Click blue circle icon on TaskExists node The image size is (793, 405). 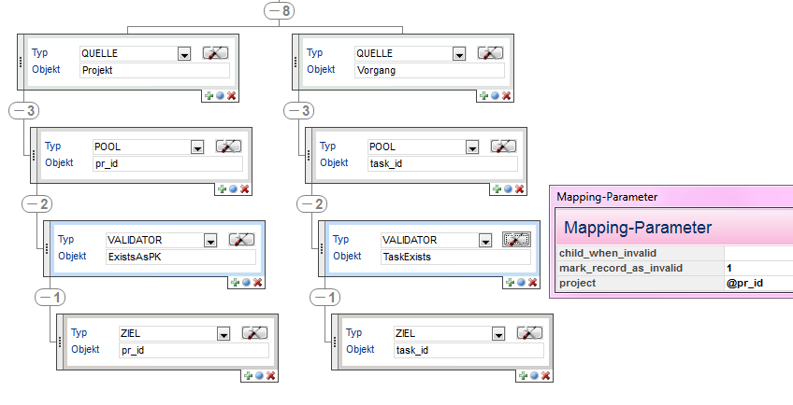coord(522,283)
